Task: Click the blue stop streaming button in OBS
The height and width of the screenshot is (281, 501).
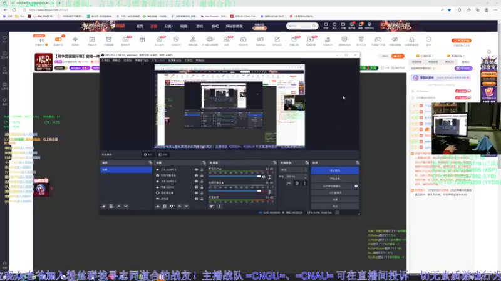Action: tap(335, 170)
